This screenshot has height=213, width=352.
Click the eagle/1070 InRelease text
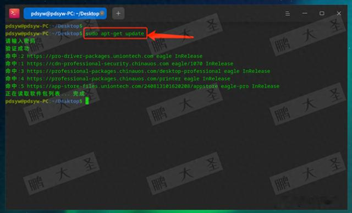202,64
